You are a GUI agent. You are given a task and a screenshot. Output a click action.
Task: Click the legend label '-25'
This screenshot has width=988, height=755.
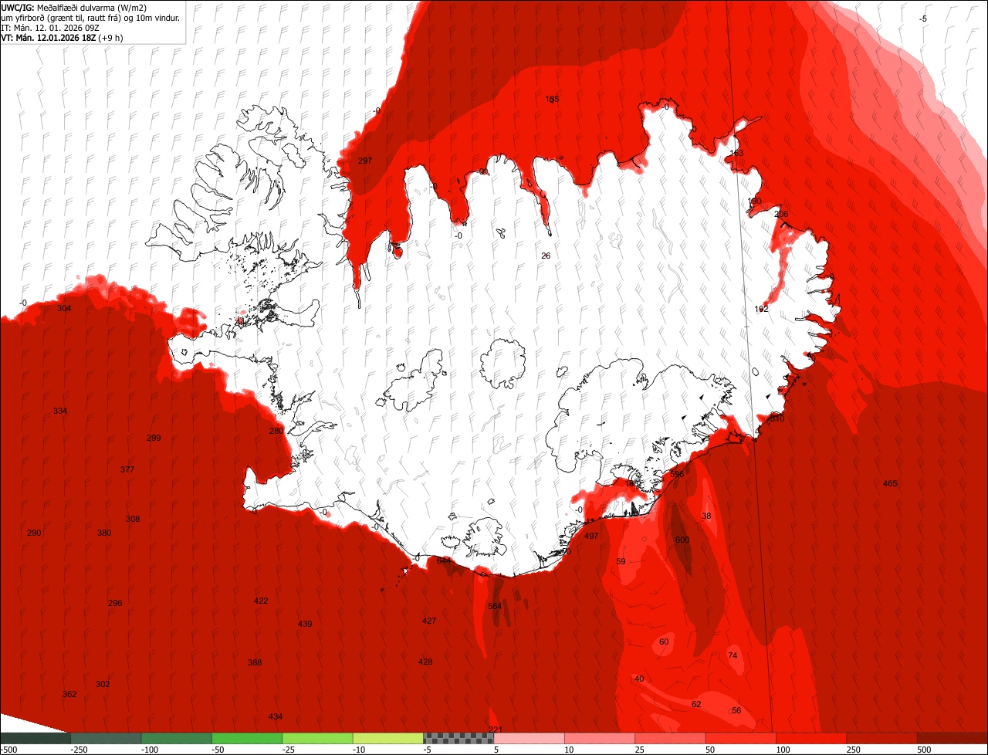coord(290,750)
